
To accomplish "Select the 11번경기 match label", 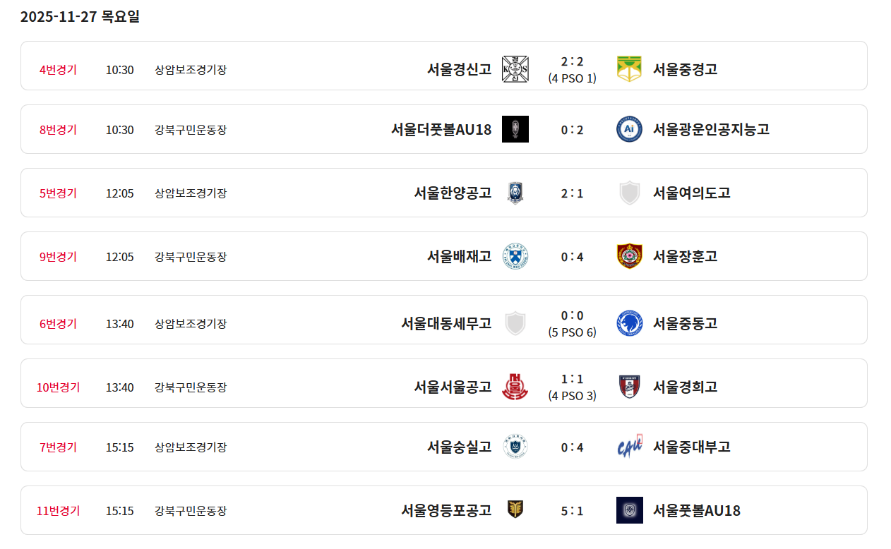I will 58,511.
